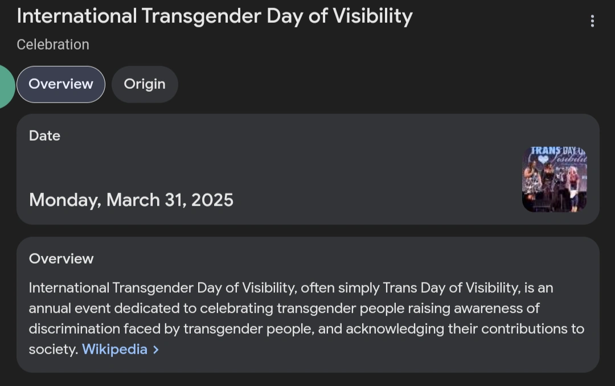Image resolution: width=615 pixels, height=386 pixels.
Task: Select the Overview filter chip
Action: [x=60, y=84]
